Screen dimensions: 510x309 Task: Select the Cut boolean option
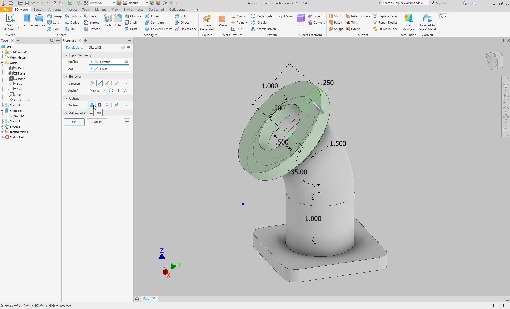[99, 105]
